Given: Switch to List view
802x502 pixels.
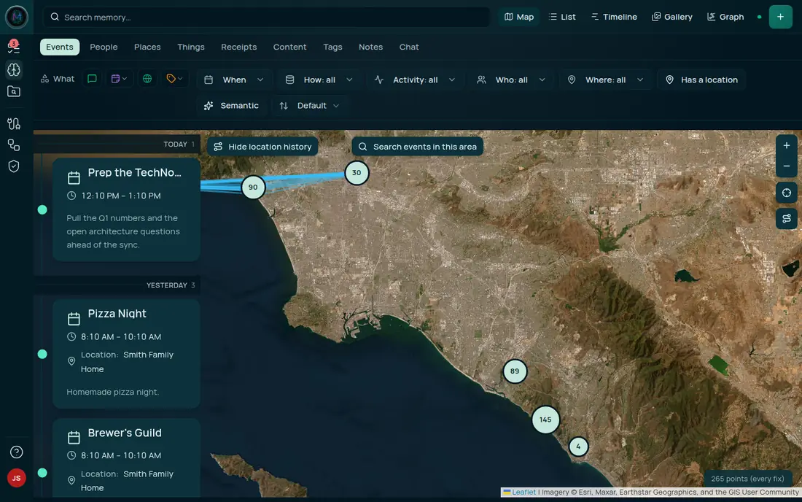Looking at the screenshot, I should click(x=562, y=17).
